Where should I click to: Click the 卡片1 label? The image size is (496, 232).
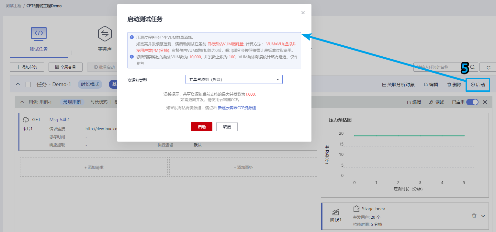pyautogui.click(x=28, y=129)
